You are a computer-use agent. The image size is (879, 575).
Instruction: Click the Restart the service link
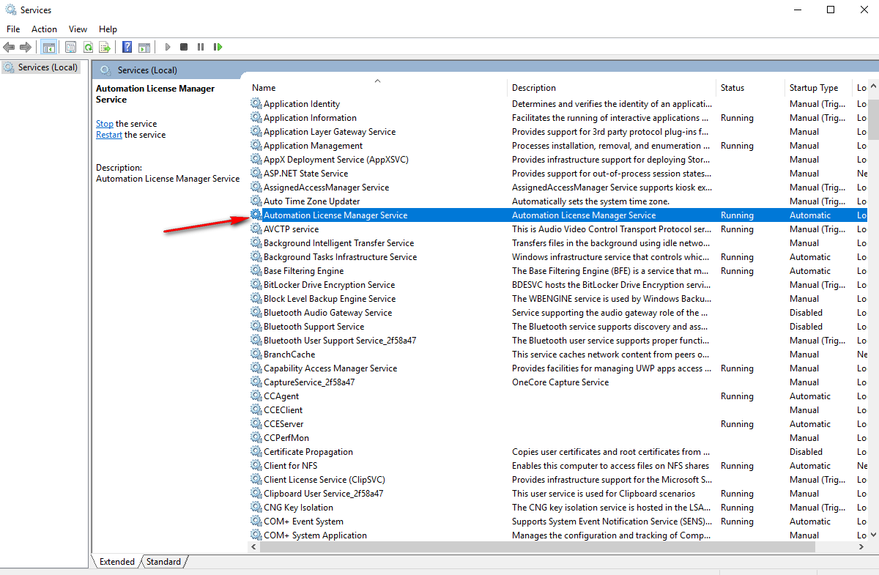tap(109, 135)
